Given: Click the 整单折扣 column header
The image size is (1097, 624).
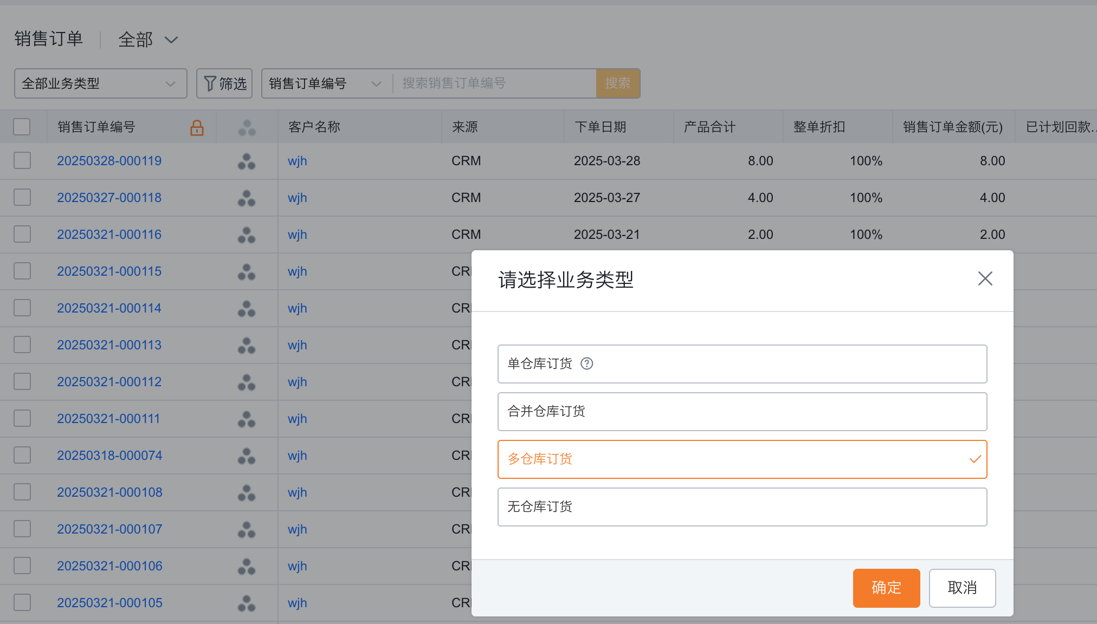Looking at the screenshot, I should point(819,127).
